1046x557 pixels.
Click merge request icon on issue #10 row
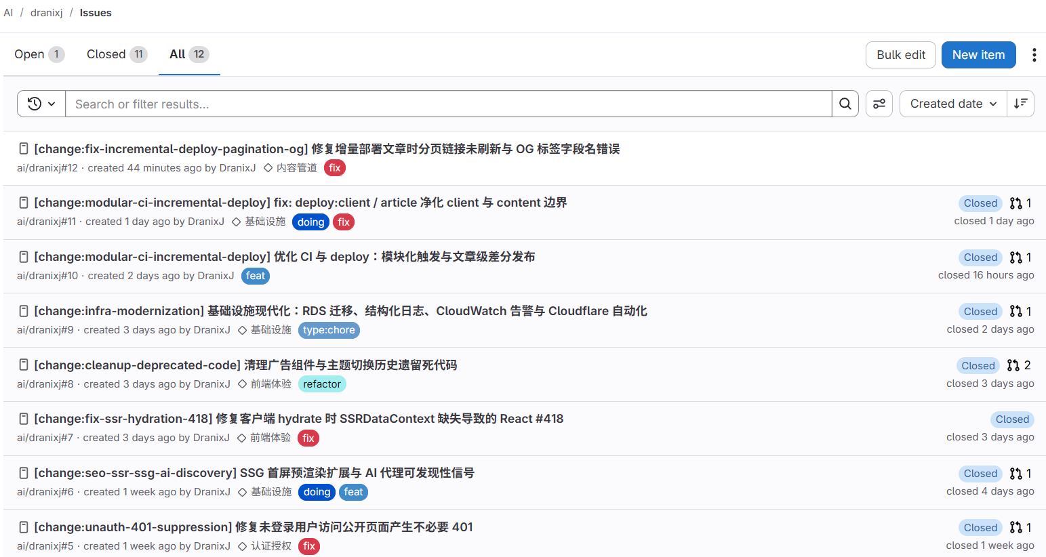[1015, 257]
